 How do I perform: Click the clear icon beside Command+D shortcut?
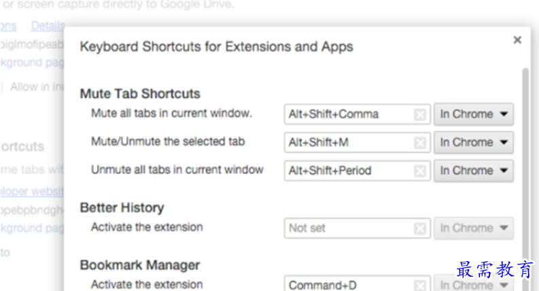coord(420,285)
